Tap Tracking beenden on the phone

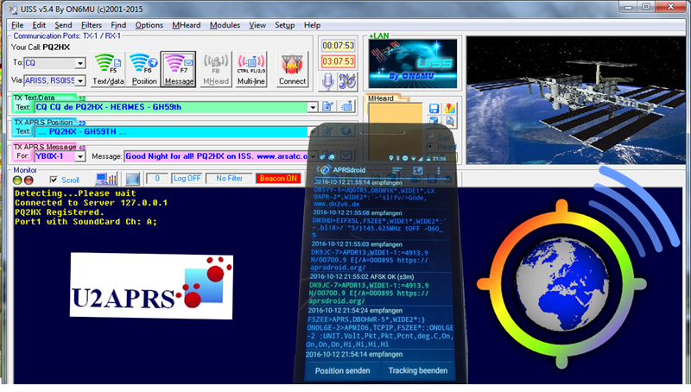(418, 371)
